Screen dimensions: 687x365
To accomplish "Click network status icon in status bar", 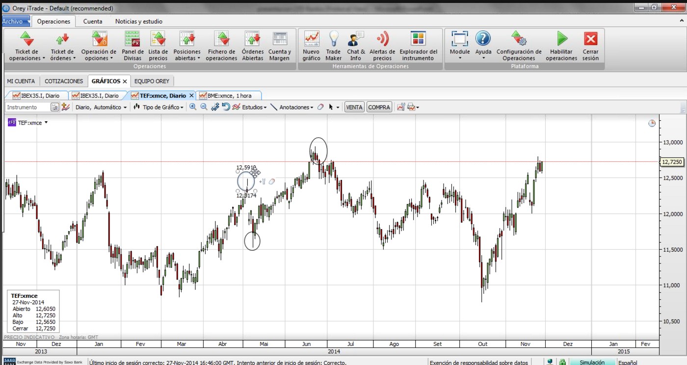I will [x=550, y=362].
